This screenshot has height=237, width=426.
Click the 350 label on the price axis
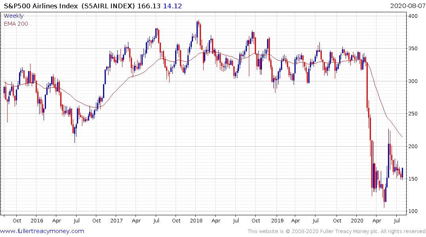click(413, 49)
